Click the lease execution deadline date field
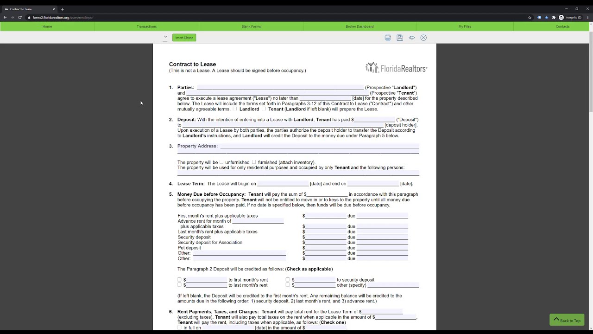This screenshot has height=334, width=593. click(325, 98)
